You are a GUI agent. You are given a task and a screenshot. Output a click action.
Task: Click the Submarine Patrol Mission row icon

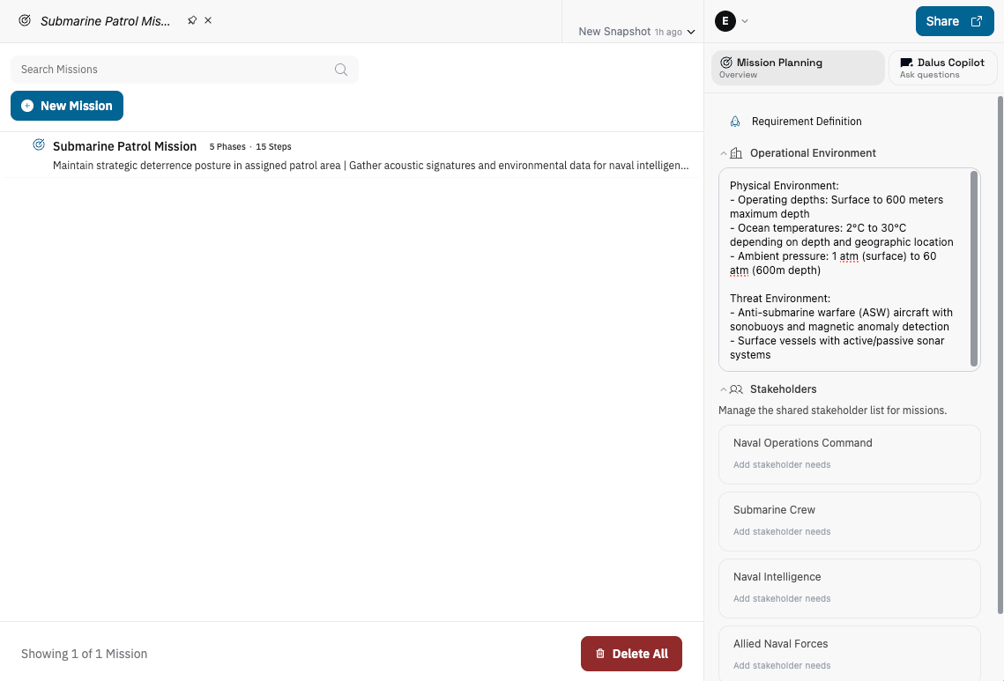[x=39, y=144]
